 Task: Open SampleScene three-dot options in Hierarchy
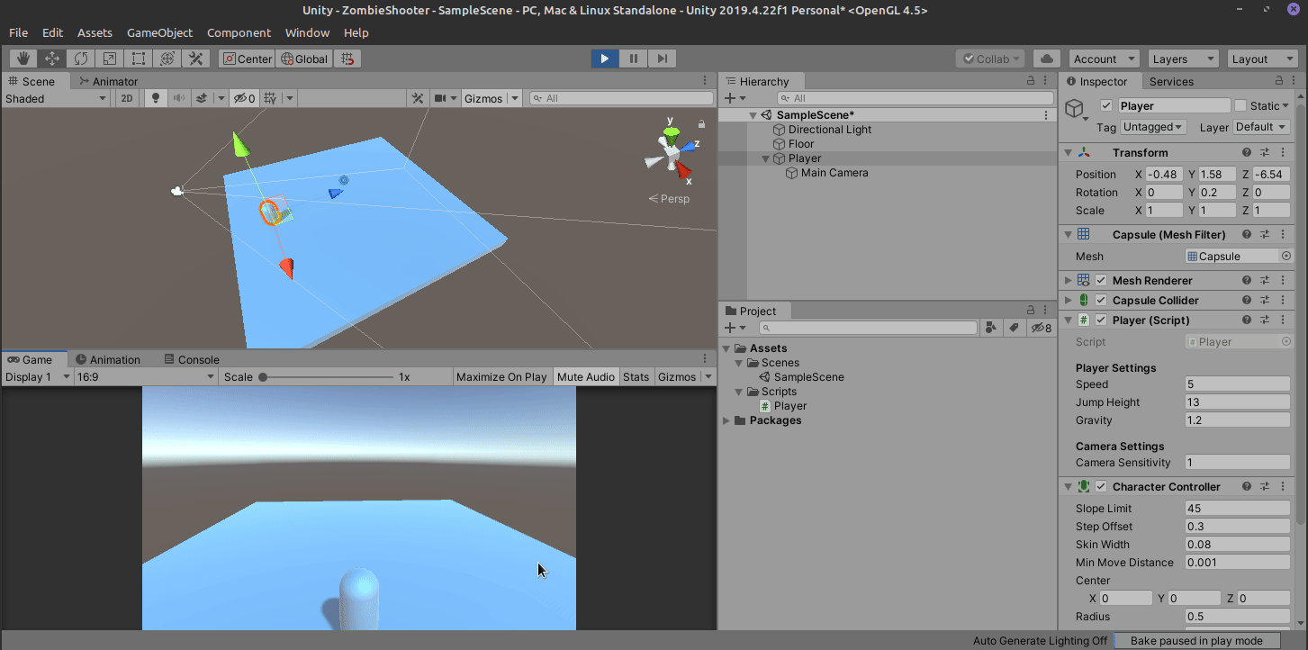pyautogui.click(x=1046, y=115)
